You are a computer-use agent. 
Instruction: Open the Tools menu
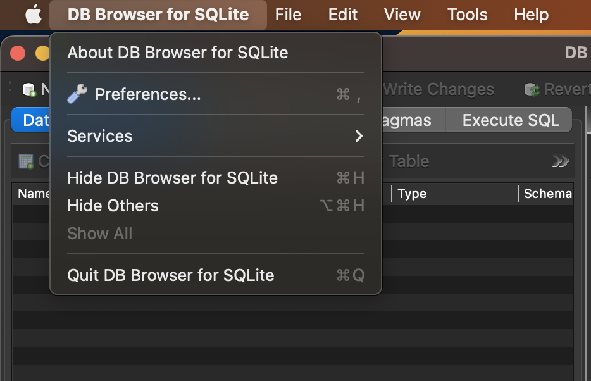tap(467, 14)
